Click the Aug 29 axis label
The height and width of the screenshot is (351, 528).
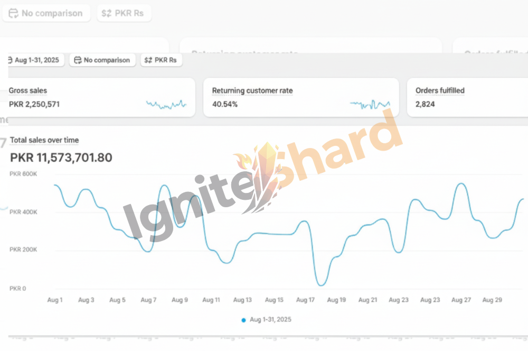pos(492,300)
